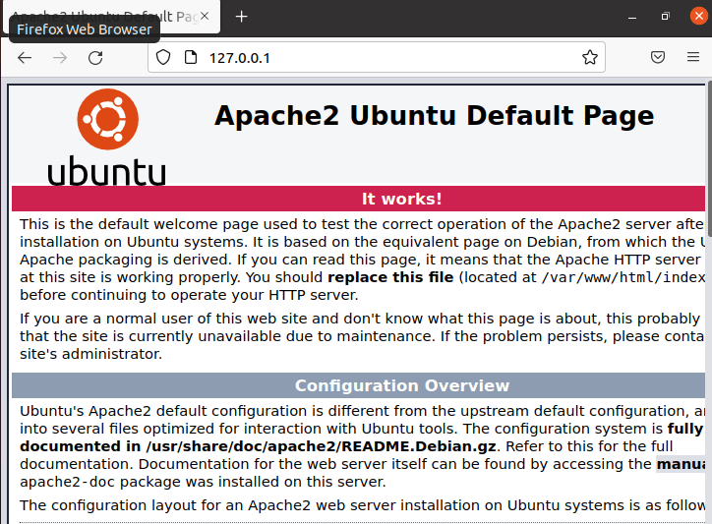Click the bold "replace this file" text

pyautogui.click(x=390, y=277)
